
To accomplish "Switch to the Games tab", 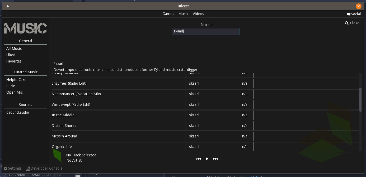I will (x=168, y=14).
